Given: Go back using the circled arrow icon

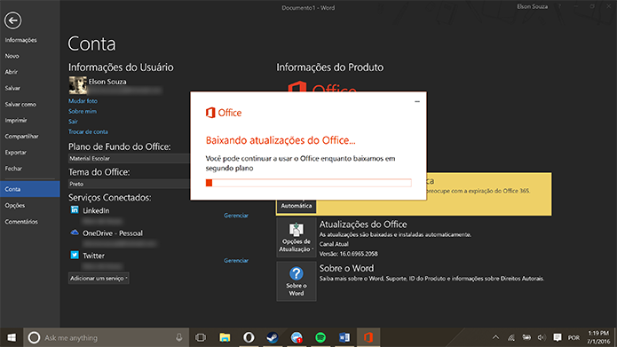Looking at the screenshot, I should 12,20.
